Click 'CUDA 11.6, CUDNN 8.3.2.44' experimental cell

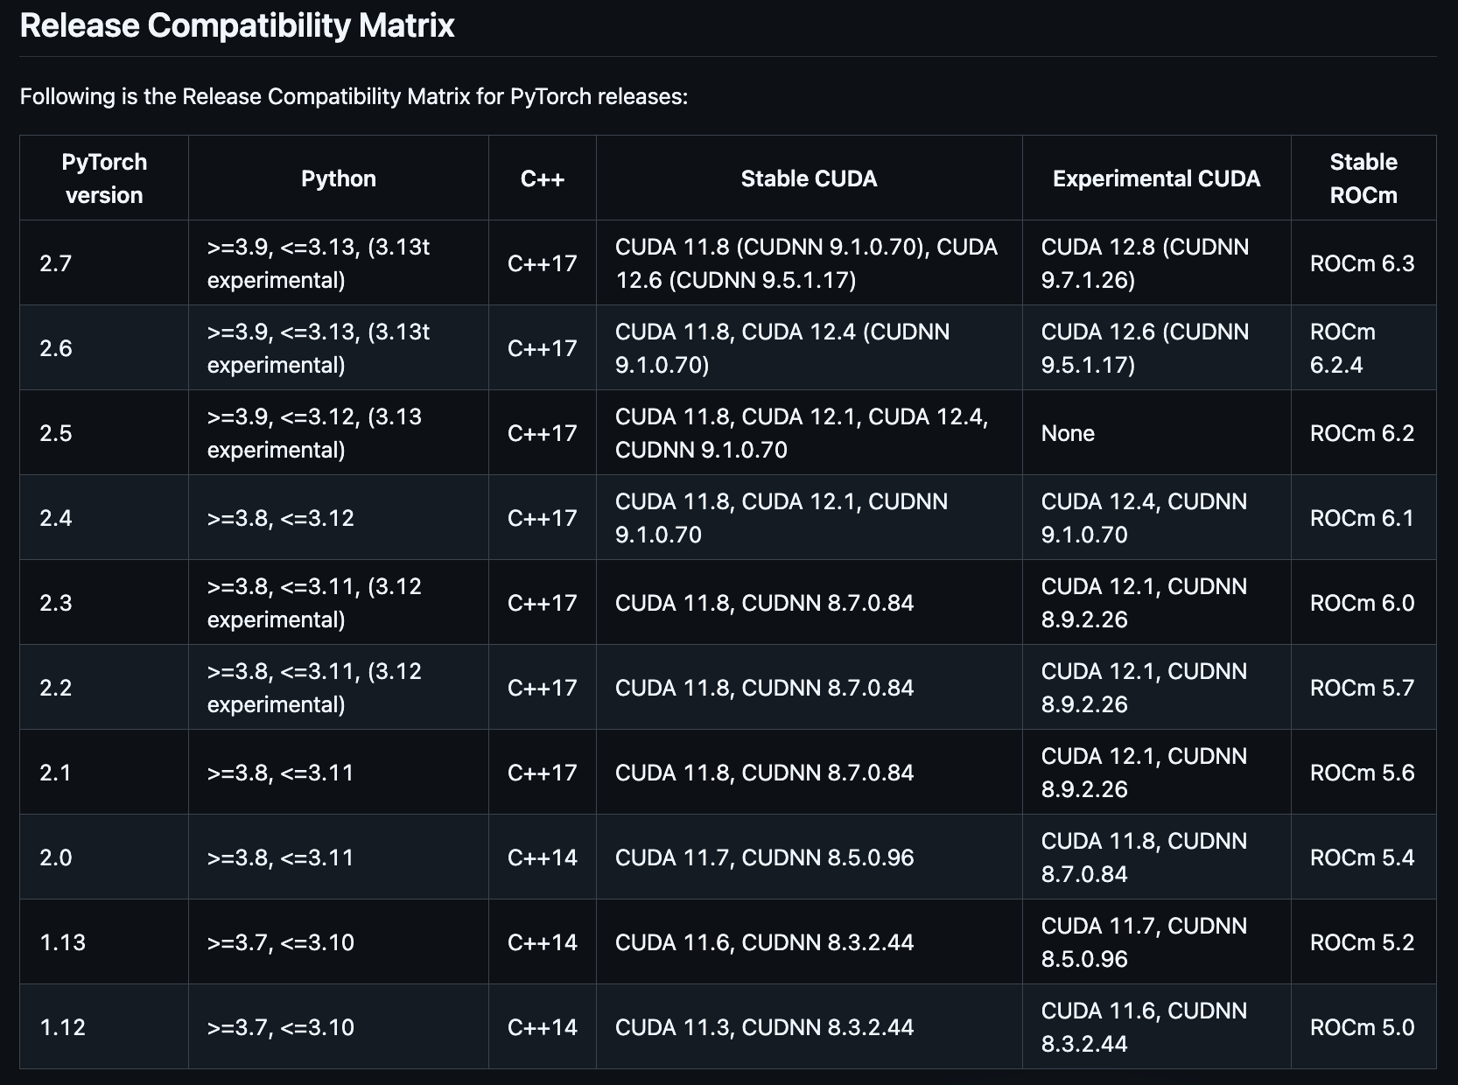tap(1156, 1027)
